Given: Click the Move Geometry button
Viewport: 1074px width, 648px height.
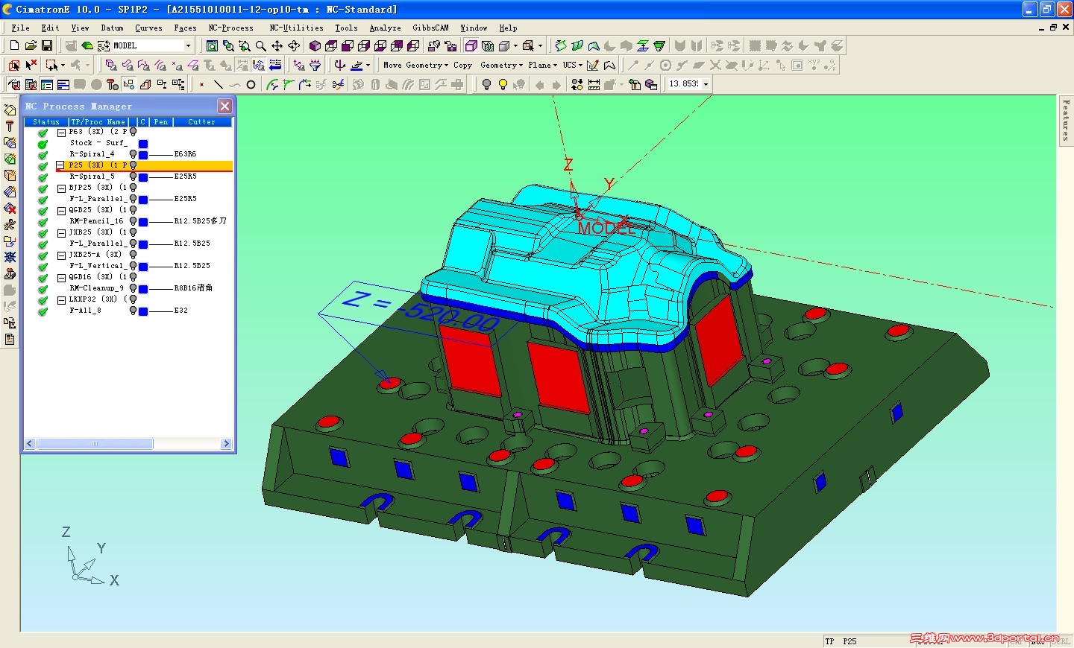Looking at the screenshot, I should 415,65.
